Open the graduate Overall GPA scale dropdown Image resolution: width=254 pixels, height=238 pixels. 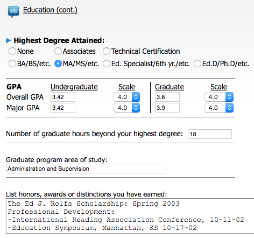[219, 97]
